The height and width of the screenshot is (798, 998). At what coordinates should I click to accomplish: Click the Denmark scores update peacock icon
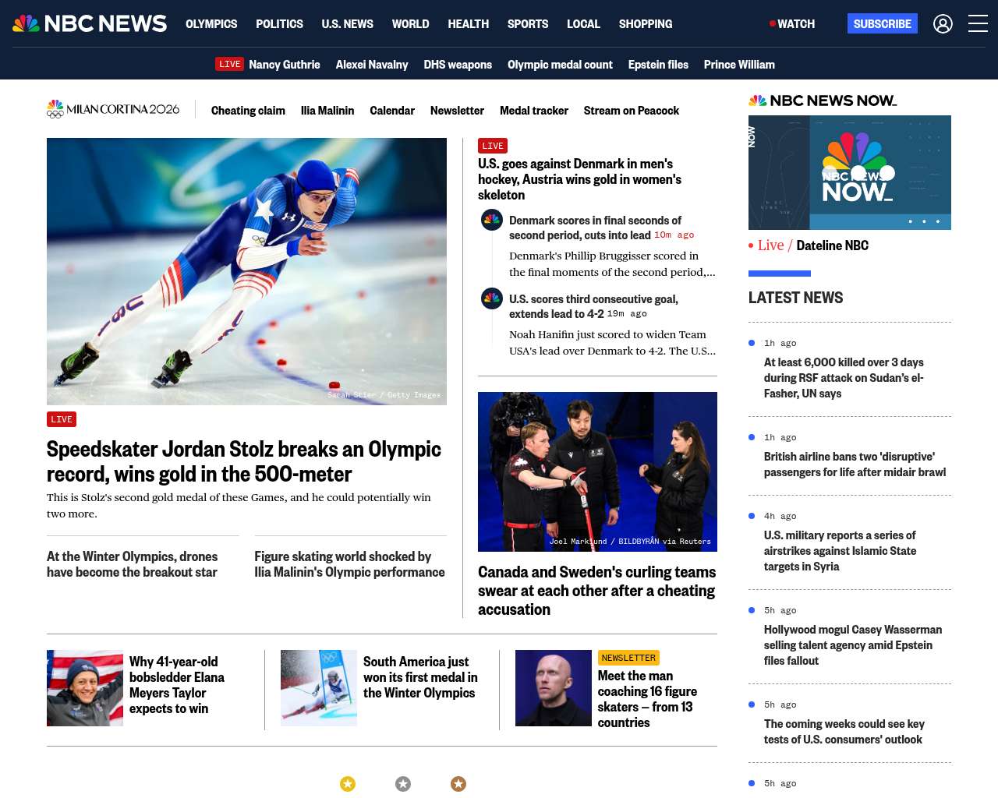pos(492,221)
